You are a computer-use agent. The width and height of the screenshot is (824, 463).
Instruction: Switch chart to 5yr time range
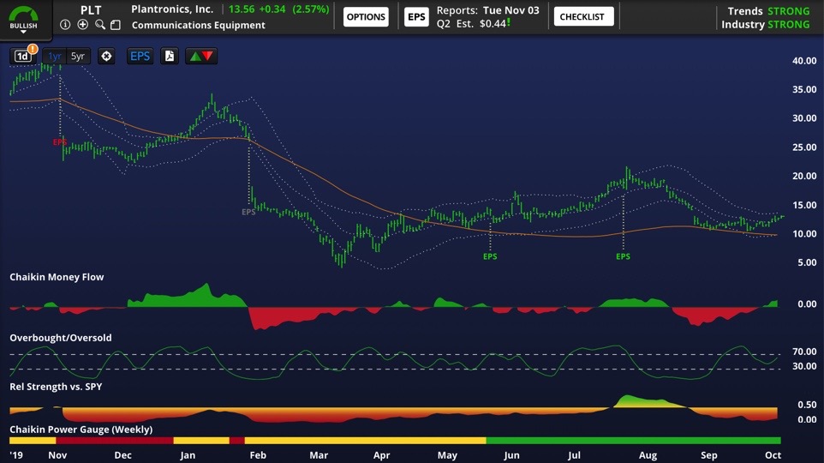pyautogui.click(x=78, y=57)
